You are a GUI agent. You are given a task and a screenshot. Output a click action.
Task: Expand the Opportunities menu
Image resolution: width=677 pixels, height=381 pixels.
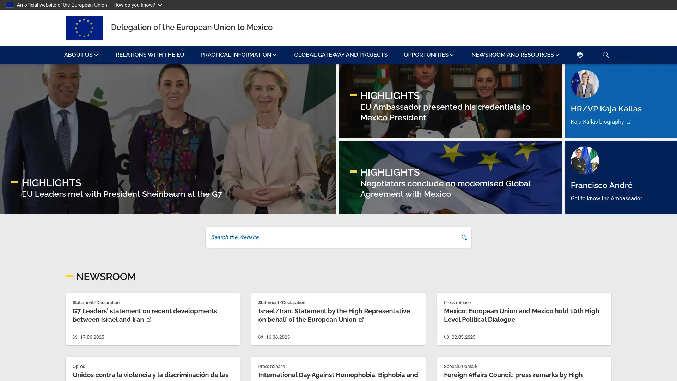click(x=428, y=55)
